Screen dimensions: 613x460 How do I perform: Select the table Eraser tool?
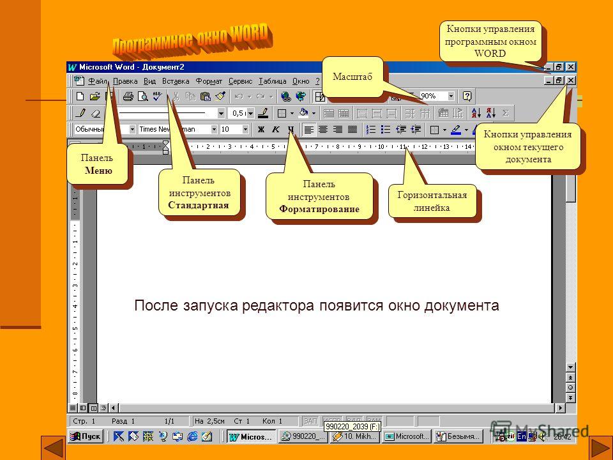95,113
